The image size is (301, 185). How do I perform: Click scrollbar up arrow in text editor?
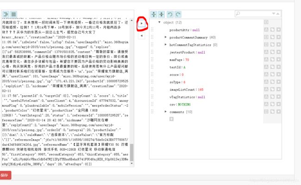[132, 20]
